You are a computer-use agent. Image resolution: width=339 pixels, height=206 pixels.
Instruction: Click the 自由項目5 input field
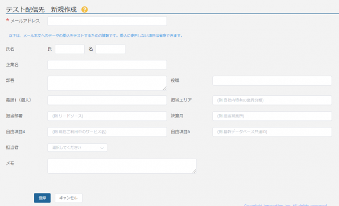pyautogui.click(x=272, y=132)
